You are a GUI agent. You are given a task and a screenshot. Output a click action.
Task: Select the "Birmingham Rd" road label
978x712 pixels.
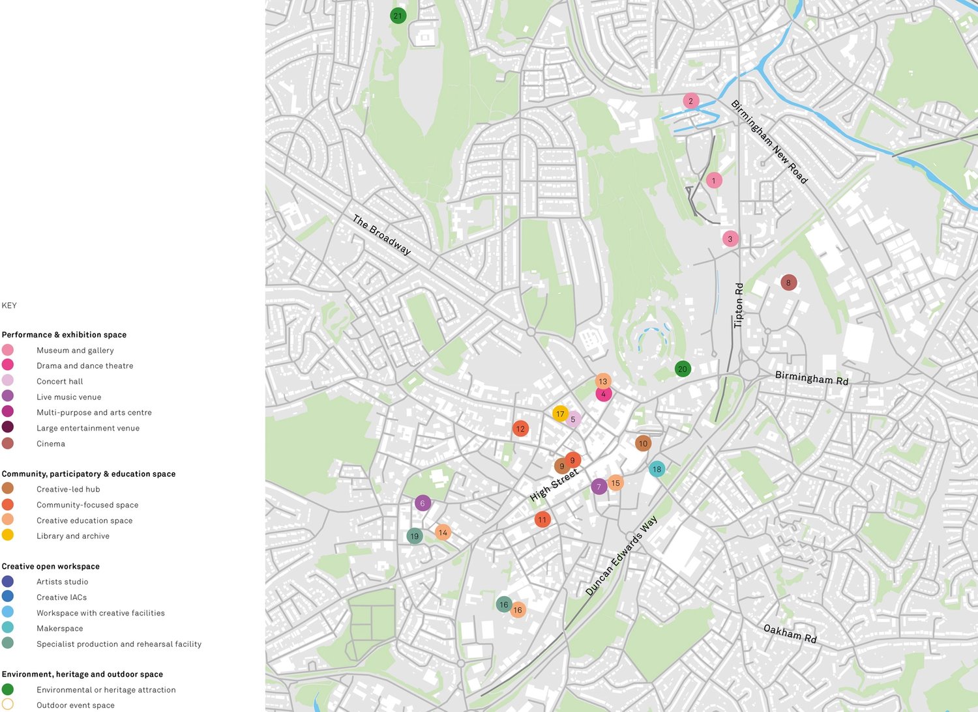click(812, 378)
